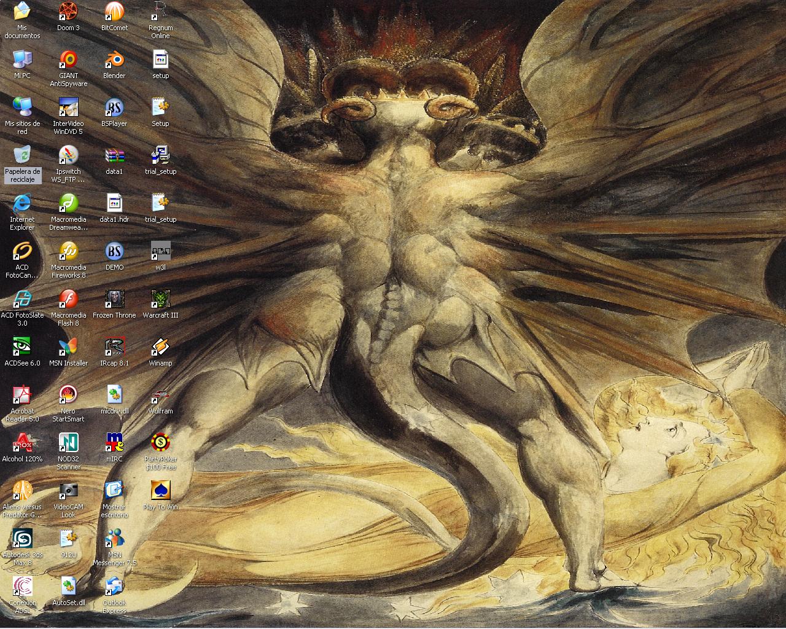The image size is (786, 629).
Task: Launch the Blender shortcut
Action: 114,59
